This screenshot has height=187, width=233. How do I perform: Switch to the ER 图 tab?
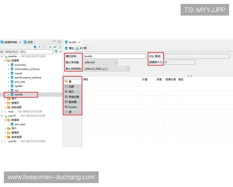click(x=78, y=48)
